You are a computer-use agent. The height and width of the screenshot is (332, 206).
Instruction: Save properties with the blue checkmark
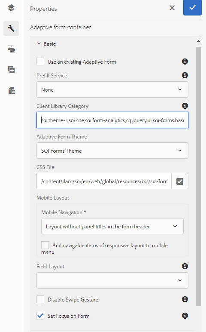(x=192, y=8)
